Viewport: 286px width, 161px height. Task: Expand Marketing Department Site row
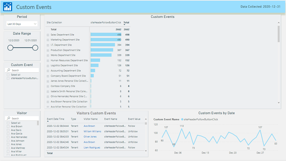click(x=48, y=40)
